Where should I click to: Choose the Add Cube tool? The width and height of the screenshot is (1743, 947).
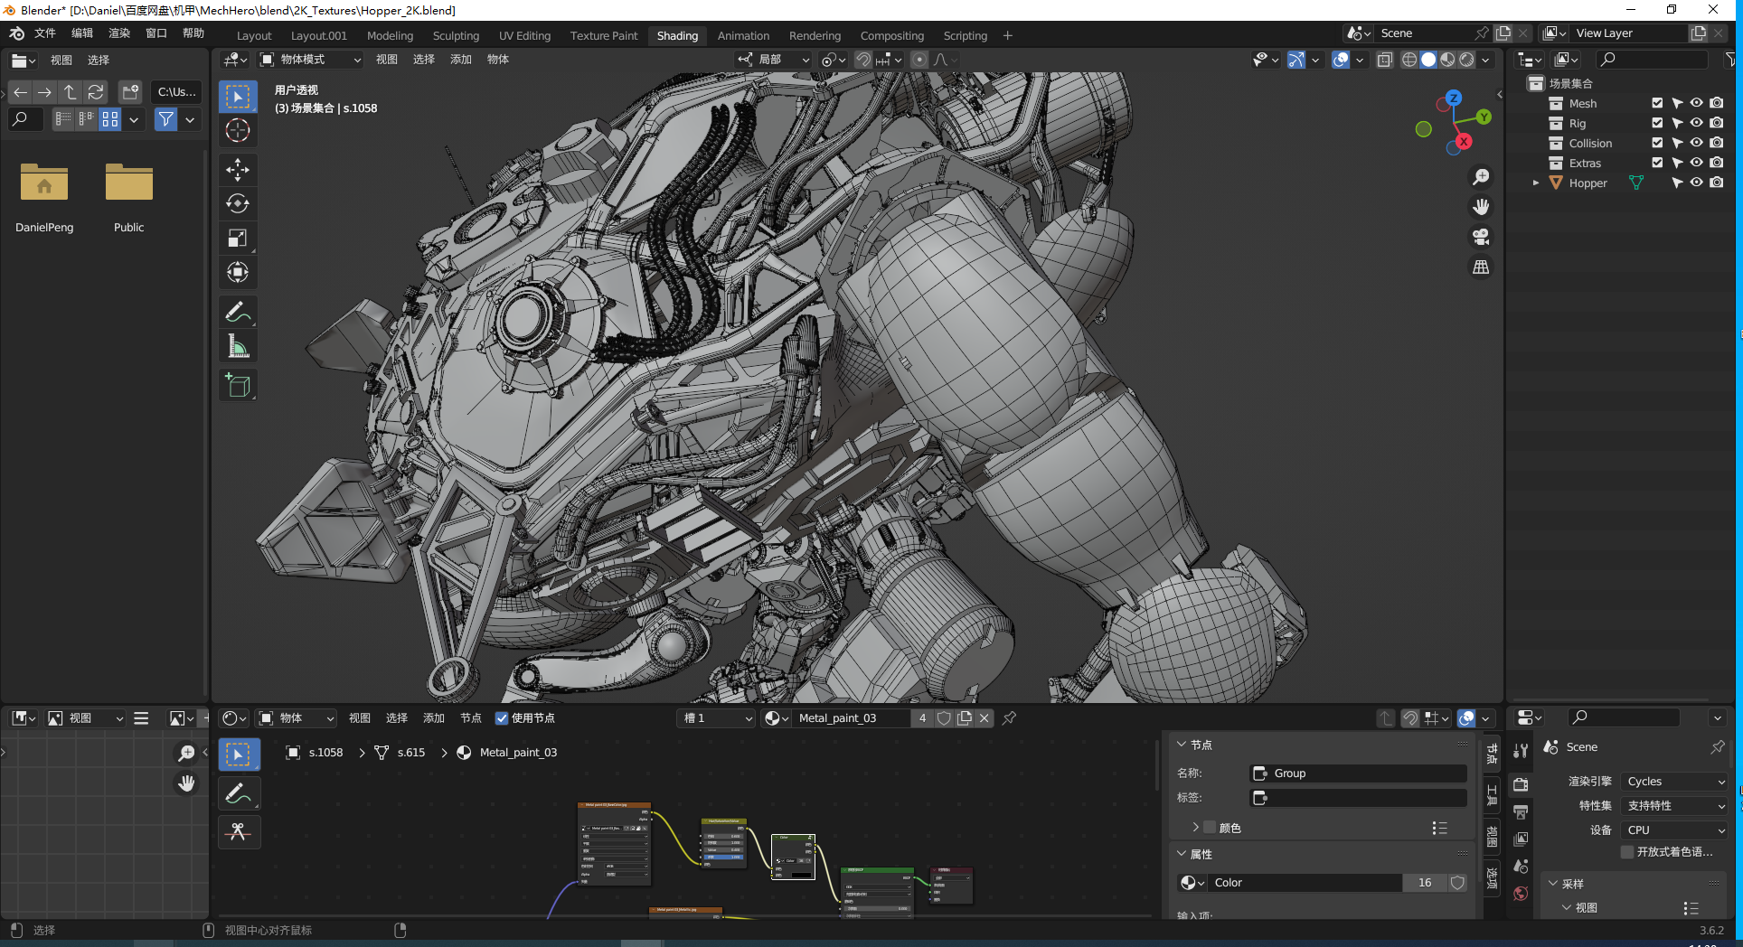(238, 386)
